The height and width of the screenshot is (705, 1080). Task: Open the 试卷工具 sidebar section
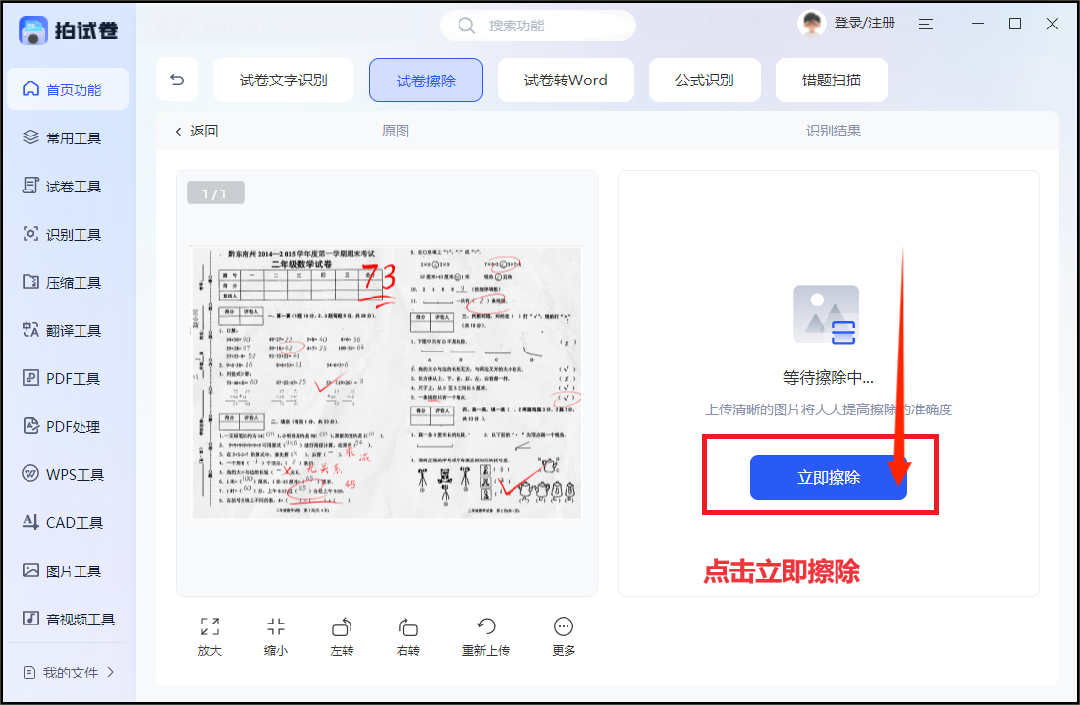click(x=68, y=187)
